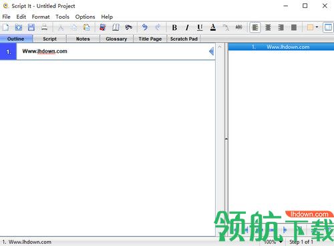Copy selection with Copy toolbar icon
Image resolution: width=334 pixels, height=246 pixels.
click(73, 27)
